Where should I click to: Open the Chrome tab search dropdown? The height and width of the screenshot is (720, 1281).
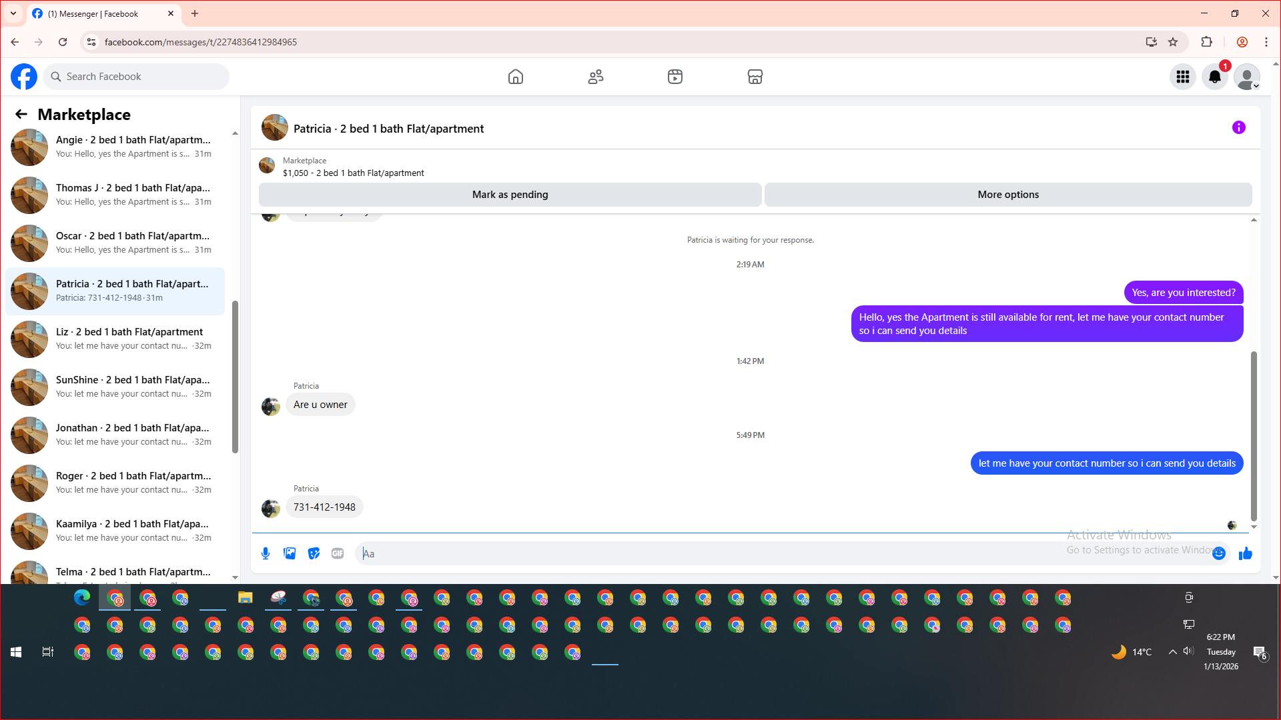tap(13, 13)
